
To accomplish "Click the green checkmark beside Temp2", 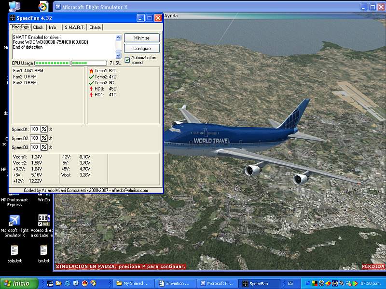I will pos(91,77).
